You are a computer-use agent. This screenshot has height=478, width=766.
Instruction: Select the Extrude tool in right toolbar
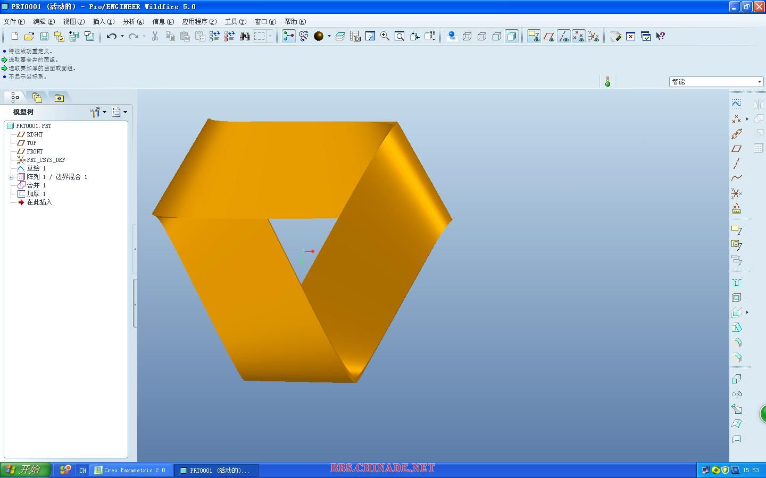(x=736, y=379)
